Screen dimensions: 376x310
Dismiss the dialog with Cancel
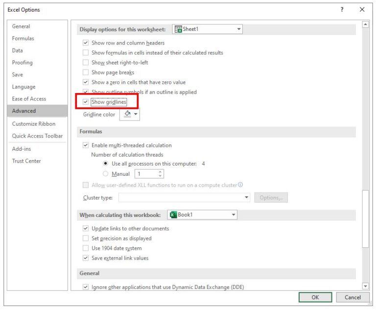(x=352, y=298)
